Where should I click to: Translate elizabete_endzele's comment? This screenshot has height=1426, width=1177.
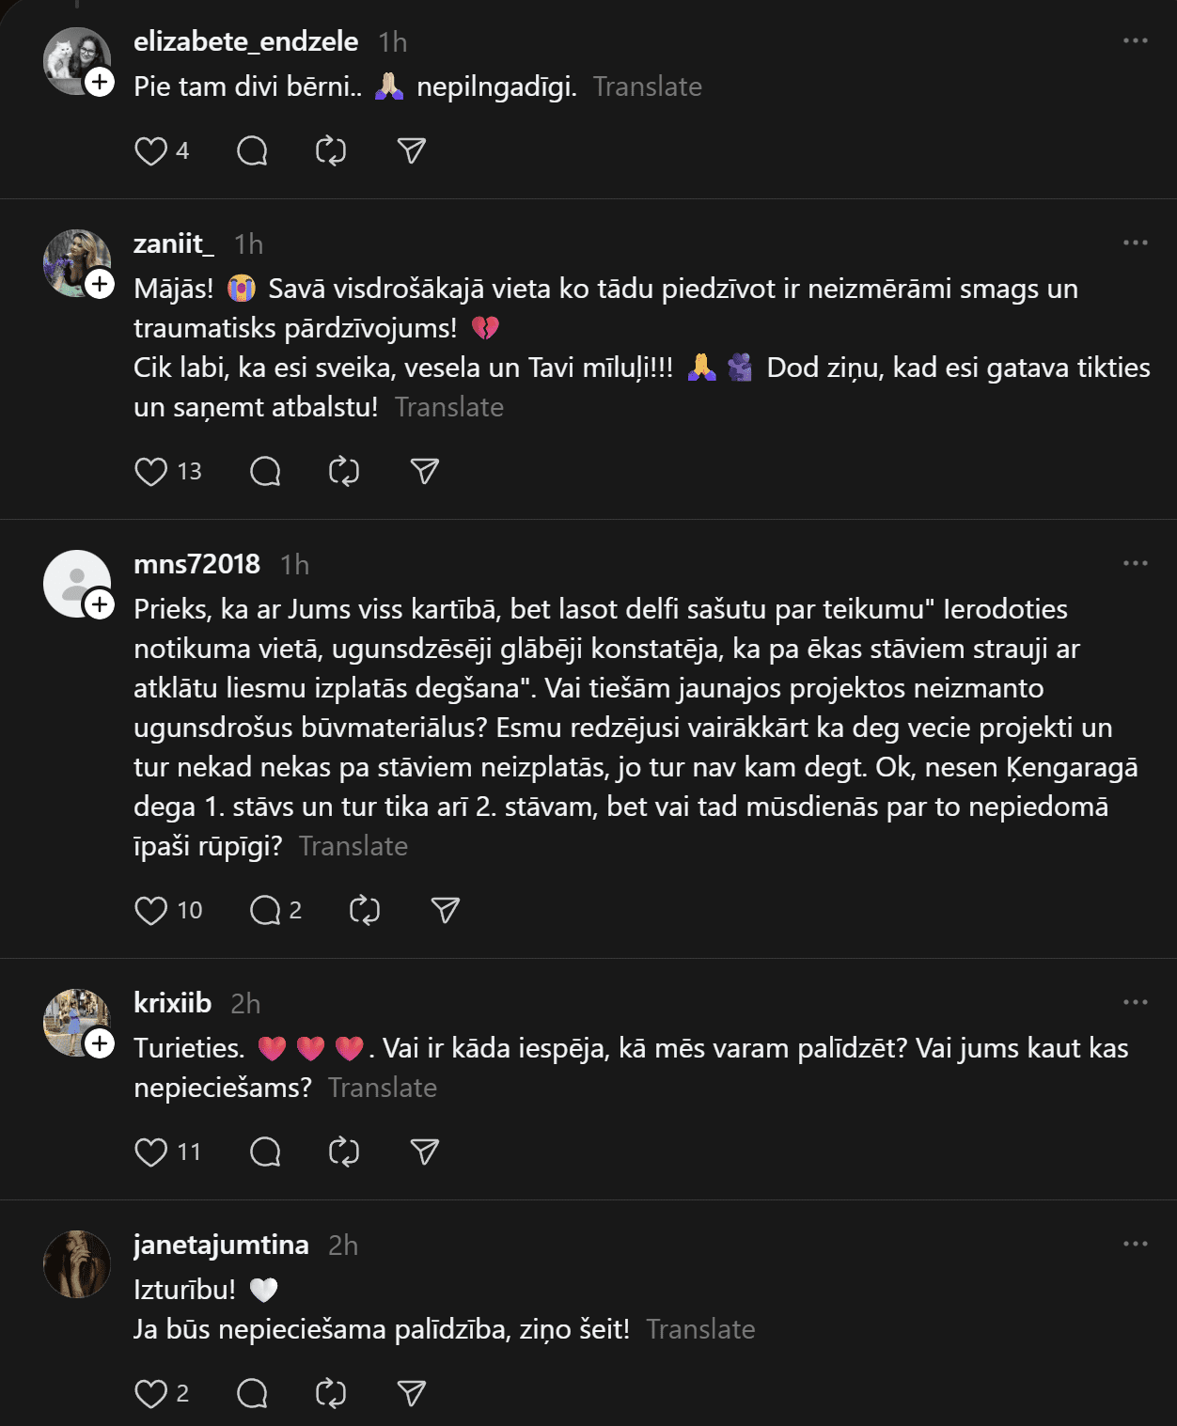647,86
